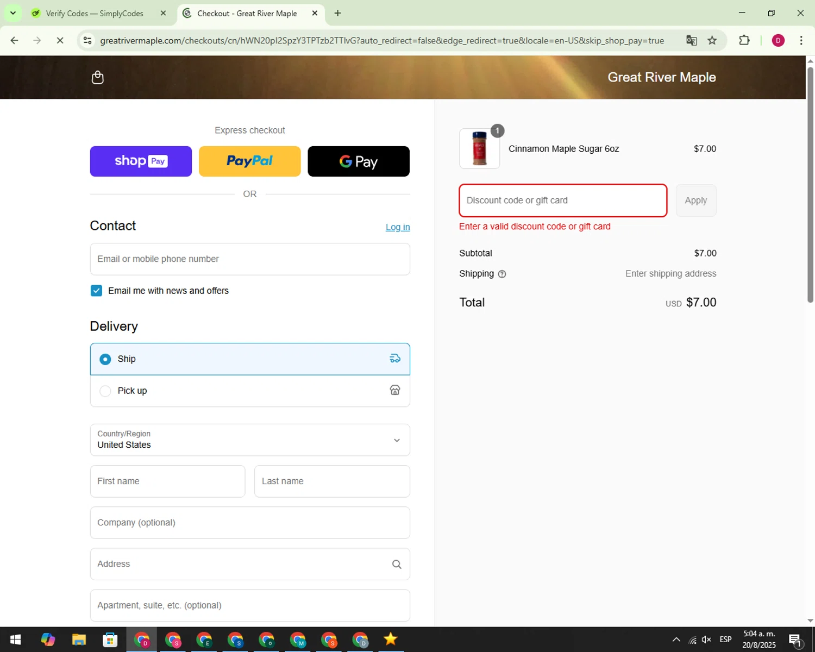Uncheck Email me with news and offers

coord(96,291)
